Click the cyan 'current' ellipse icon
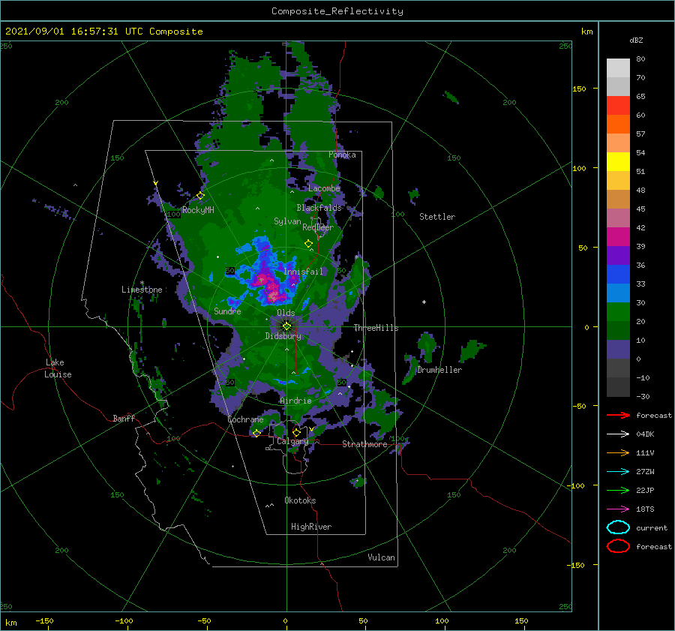675x631 pixels. coord(618,527)
